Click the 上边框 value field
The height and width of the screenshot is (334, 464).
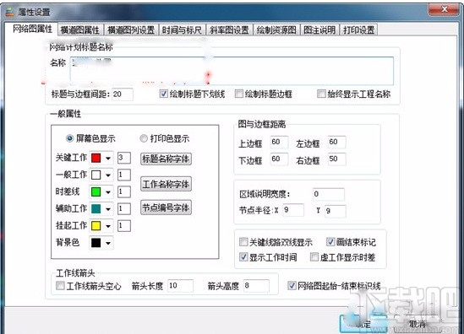279,142
